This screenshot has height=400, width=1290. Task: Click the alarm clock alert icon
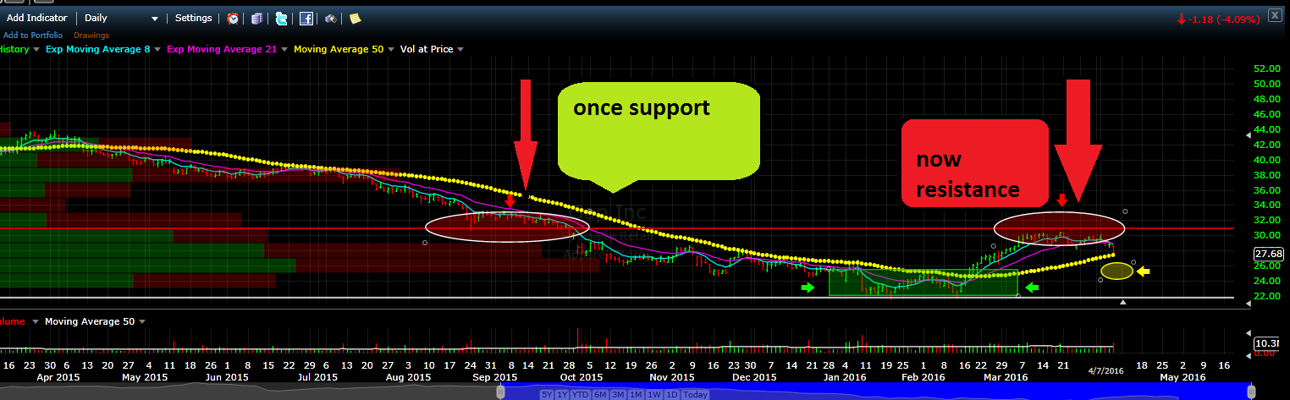coord(233,18)
